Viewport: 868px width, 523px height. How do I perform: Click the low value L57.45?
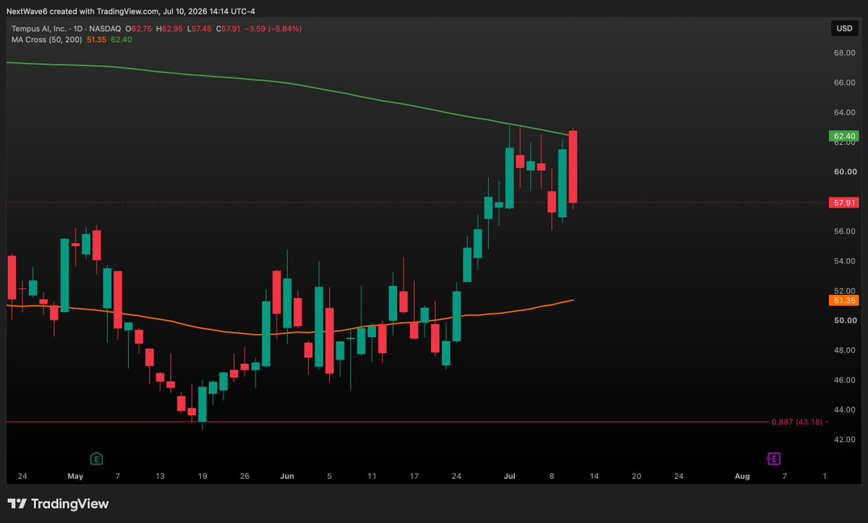tap(199, 29)
